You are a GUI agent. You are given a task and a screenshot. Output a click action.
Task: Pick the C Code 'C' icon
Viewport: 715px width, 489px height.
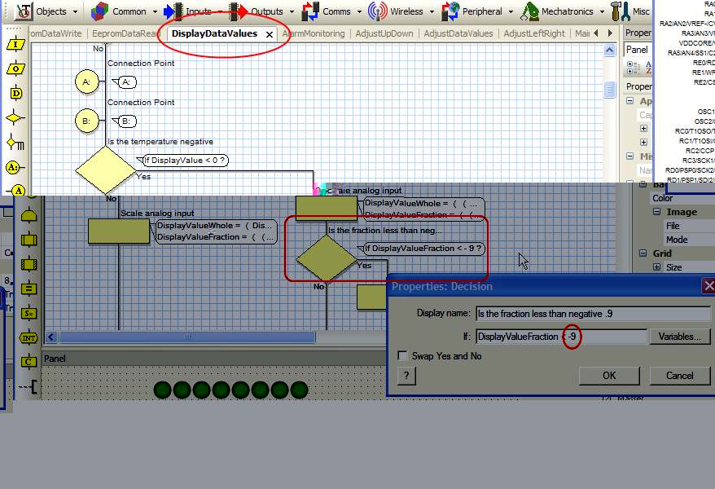click(29, 362)
